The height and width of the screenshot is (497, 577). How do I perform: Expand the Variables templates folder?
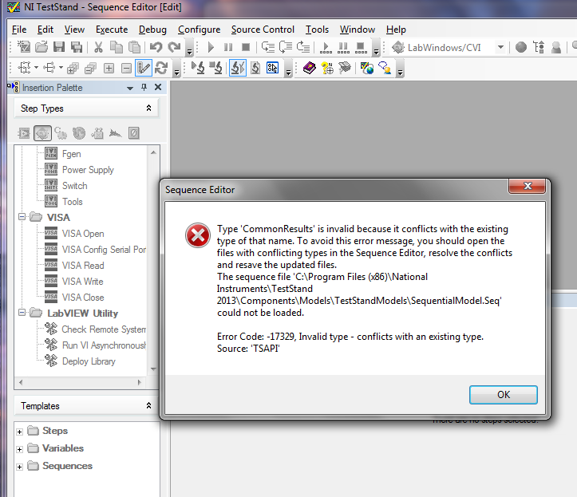(19, 449)
